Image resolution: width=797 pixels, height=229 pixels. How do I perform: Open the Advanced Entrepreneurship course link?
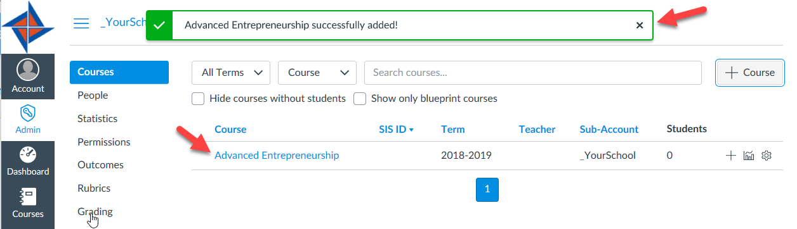tap(277, 155)
